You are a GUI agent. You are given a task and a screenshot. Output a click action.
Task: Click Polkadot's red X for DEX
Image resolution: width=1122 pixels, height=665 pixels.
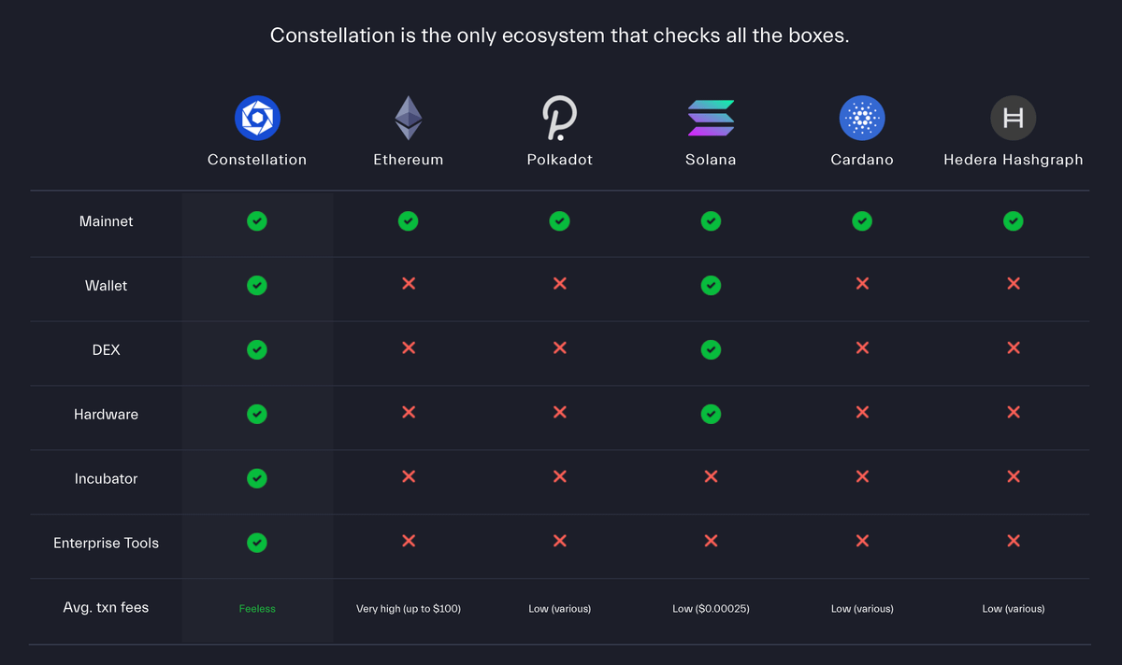pyautogui.click(x=559, y=347)
